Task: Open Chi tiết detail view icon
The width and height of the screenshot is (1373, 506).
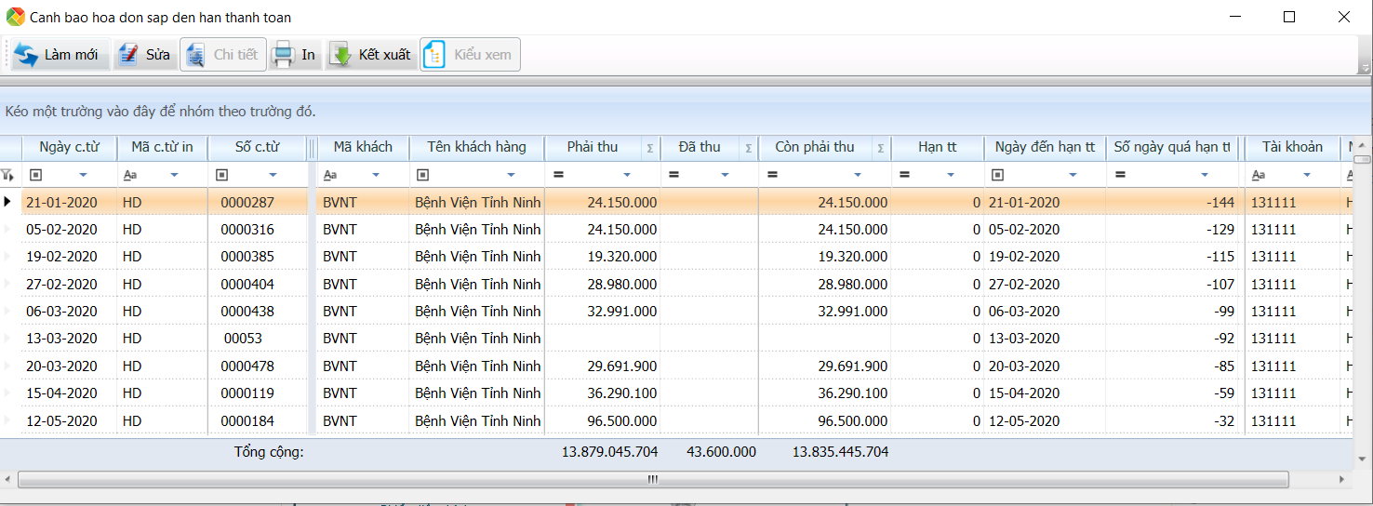Action: coord(195,55)
